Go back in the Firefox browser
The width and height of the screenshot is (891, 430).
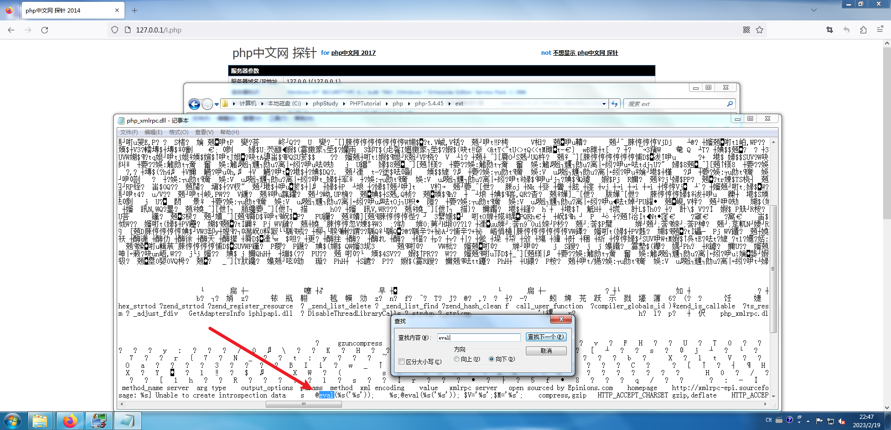pos(11,30)
